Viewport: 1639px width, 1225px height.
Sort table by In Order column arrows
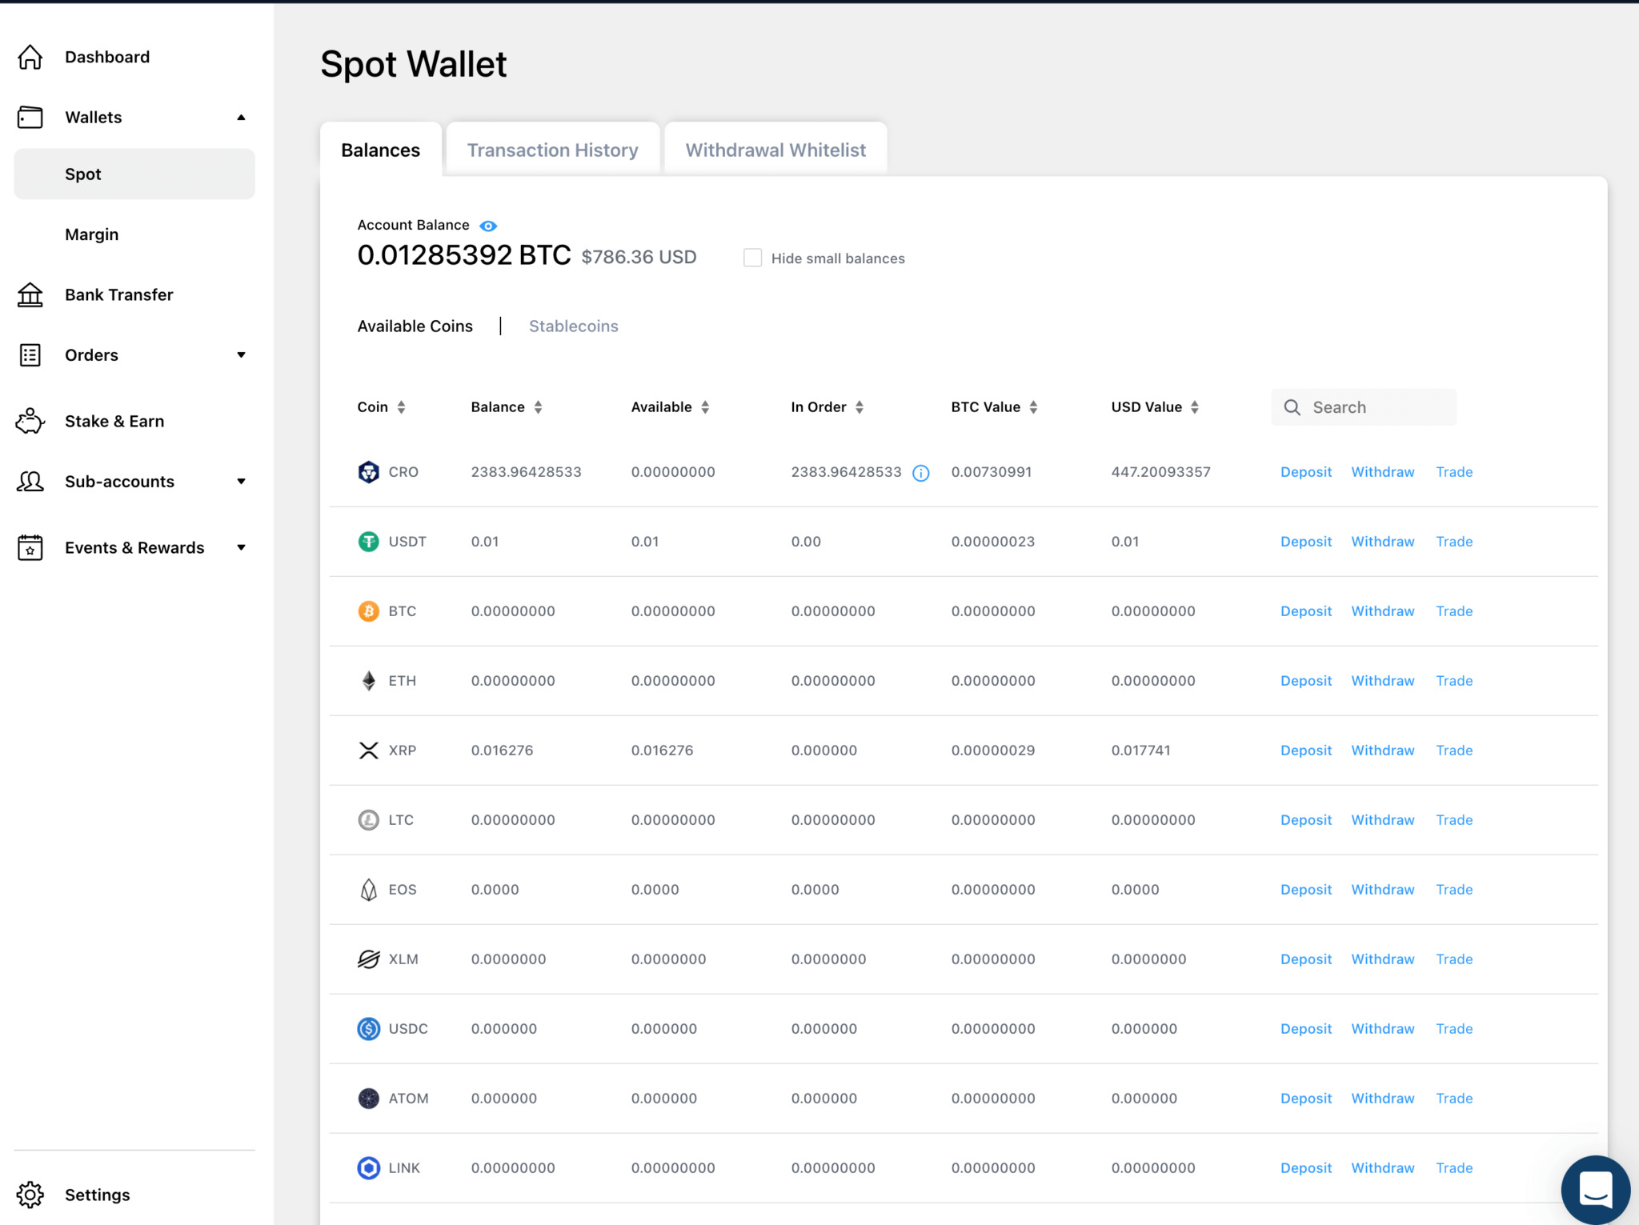click(x=860, y=407)
